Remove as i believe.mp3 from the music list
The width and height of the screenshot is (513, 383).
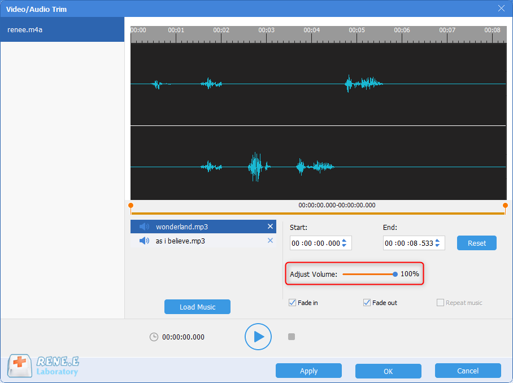click(x=270, y=240)
